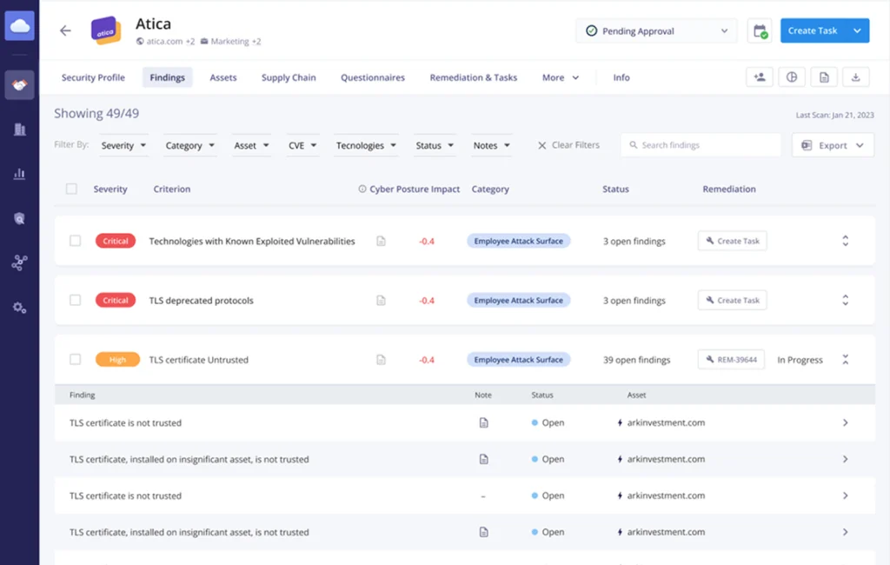Open the cloud icon in the sidebar
This screenshot has height=565, width=890.
(19, 25)
